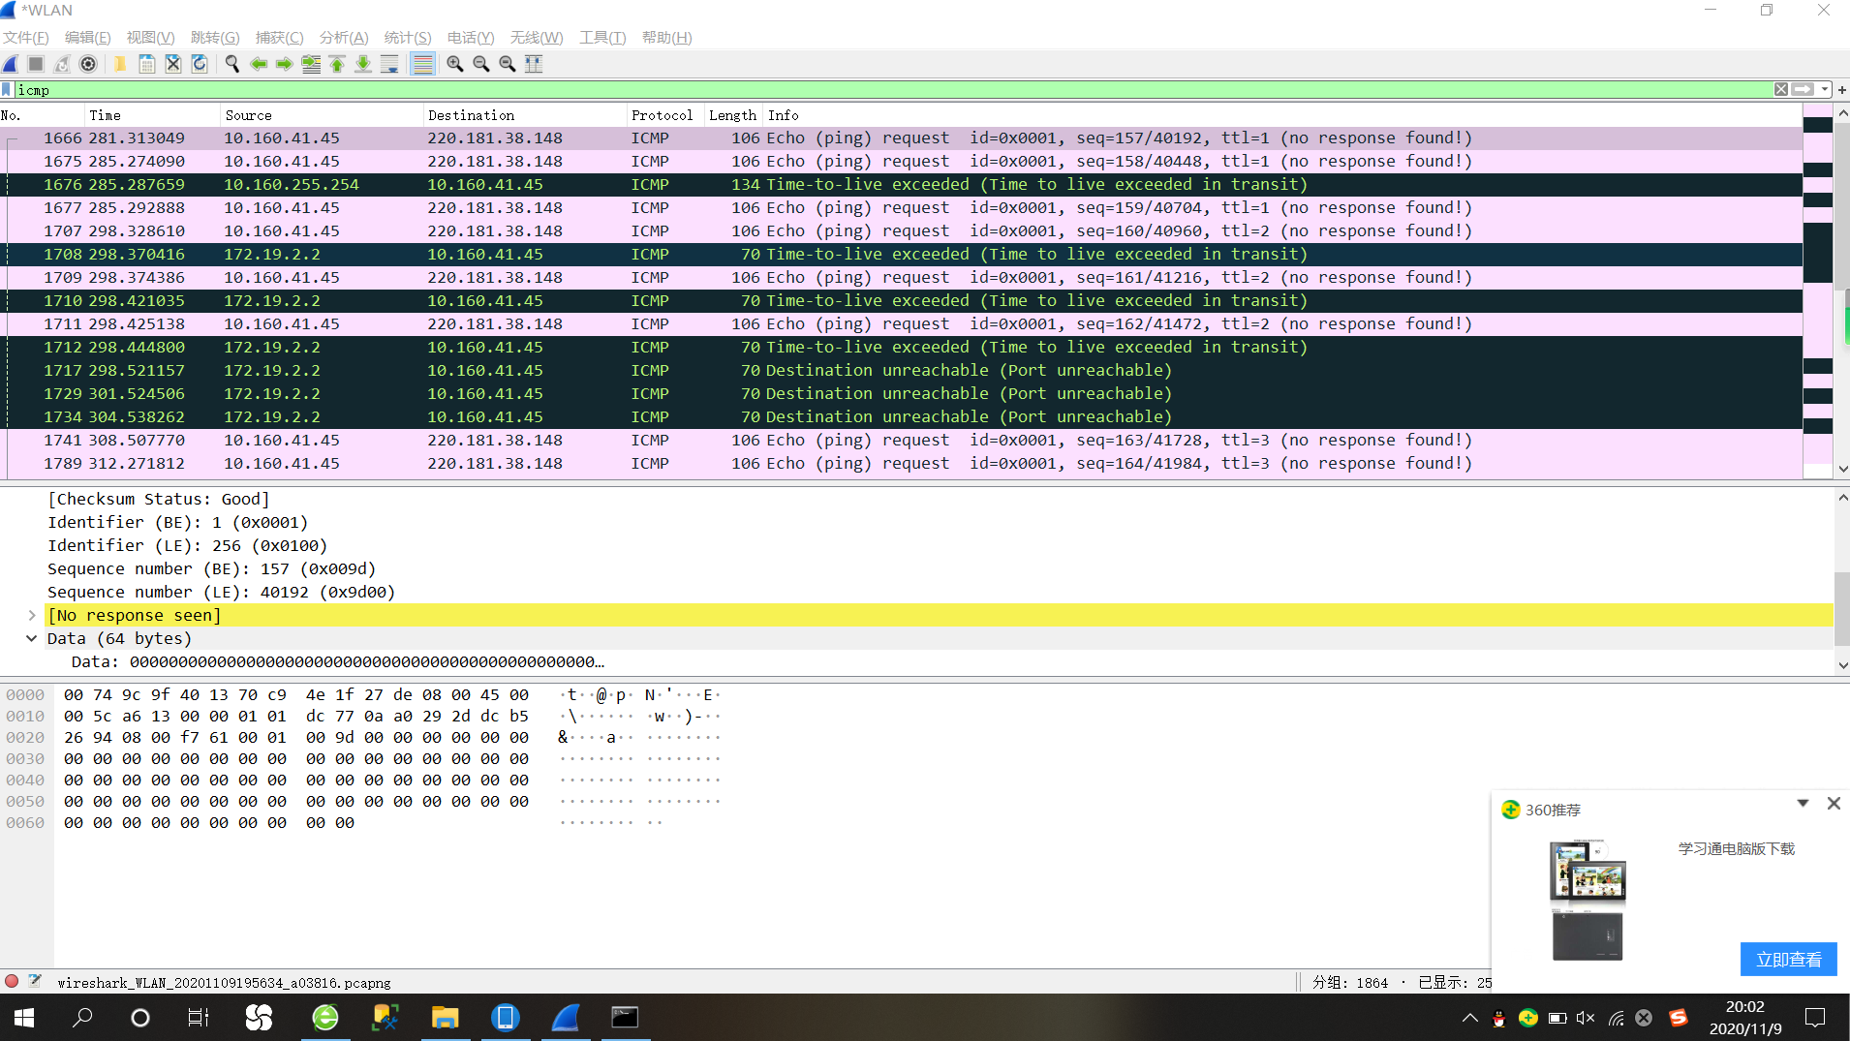1850x1041 pixels.
Task: Sort packets by Source column header
Action: click(323, 115)
